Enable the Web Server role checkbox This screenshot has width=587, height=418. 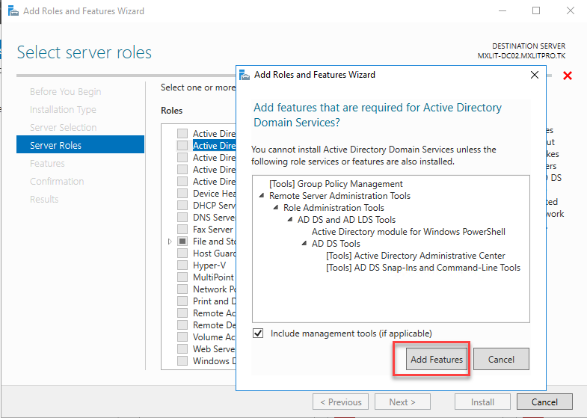182,349
